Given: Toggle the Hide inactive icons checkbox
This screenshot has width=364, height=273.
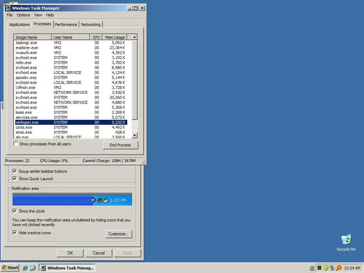Looking at the screenshot, I should pyautogui.click(x=15, y=232).
